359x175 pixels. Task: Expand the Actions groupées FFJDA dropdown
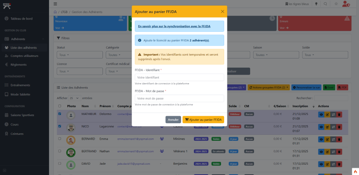pos(268,87)
